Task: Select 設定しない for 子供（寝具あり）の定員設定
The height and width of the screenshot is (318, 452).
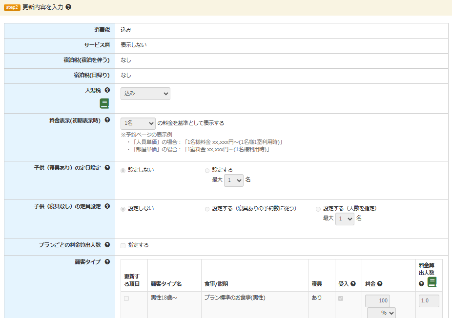Action: point(123,171)
